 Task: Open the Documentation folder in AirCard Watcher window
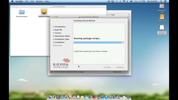coord(22,12)
